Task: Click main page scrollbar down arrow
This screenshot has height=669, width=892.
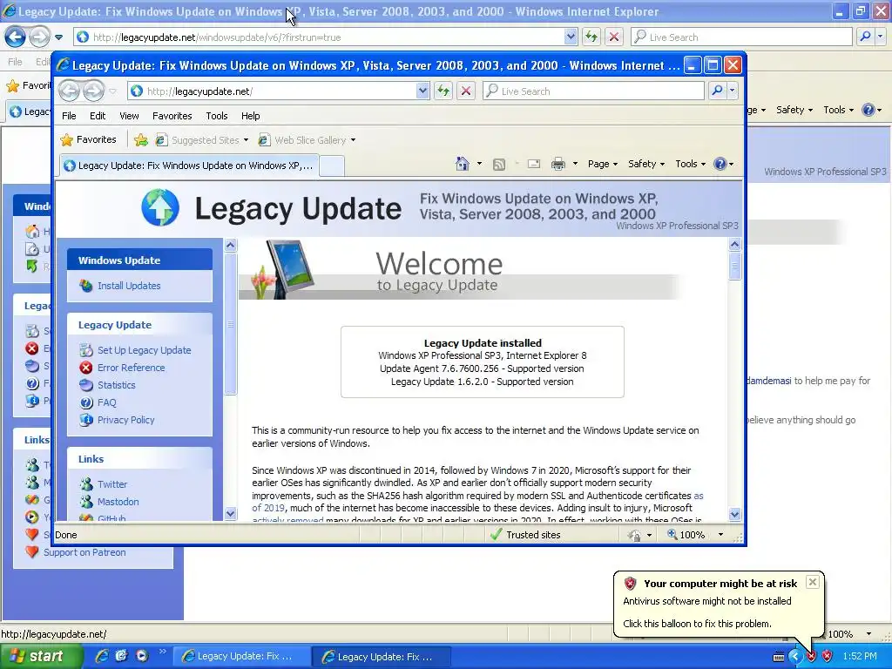Action: [734, 514]
